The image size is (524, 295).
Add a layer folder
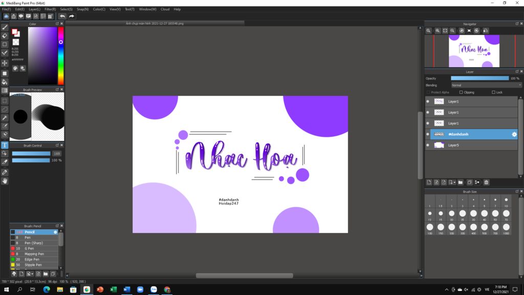[x=461, y=182]
